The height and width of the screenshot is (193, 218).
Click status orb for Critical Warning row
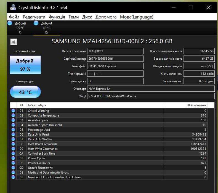click(13, 111)
